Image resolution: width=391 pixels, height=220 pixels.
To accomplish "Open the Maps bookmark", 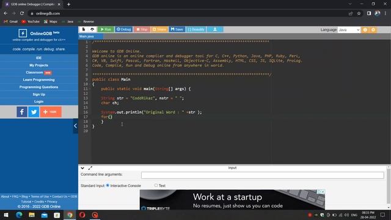I will pos(51,22).
